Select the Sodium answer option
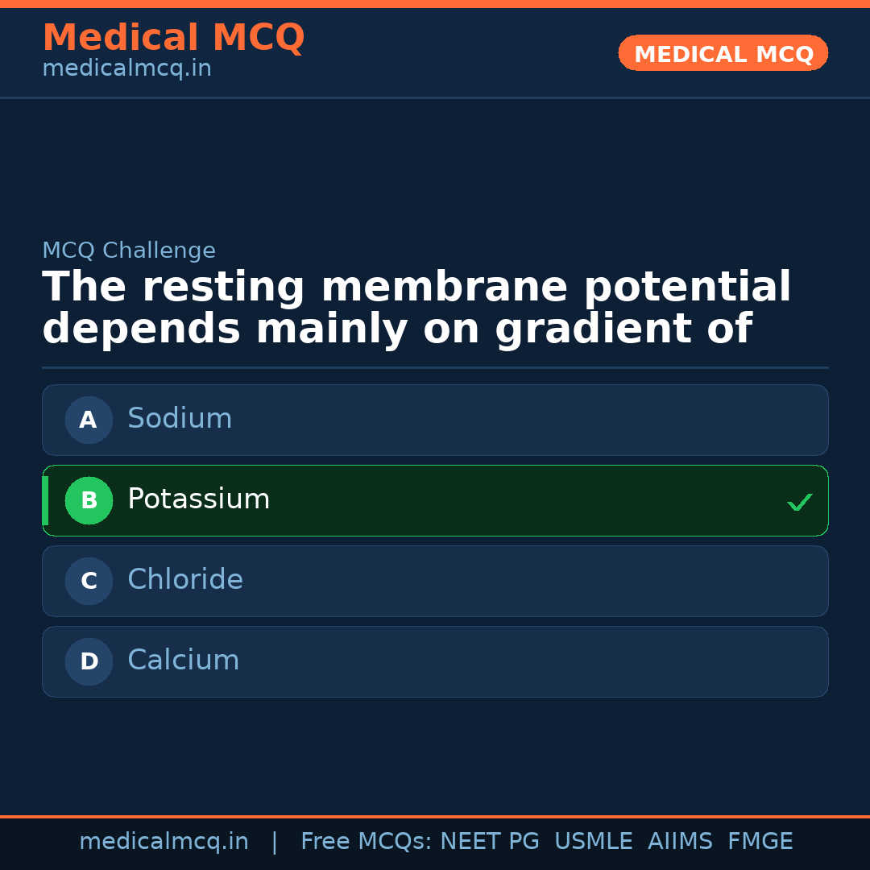This screenshot has height=870, width=870. [x=435, y=420]
